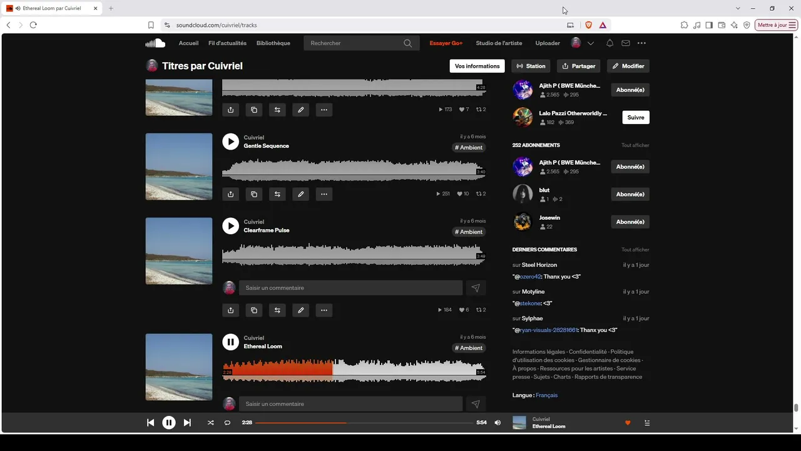
Task: Share the Clearframe Pulse track
Action: pyautogui.click(x=230, y=310)
